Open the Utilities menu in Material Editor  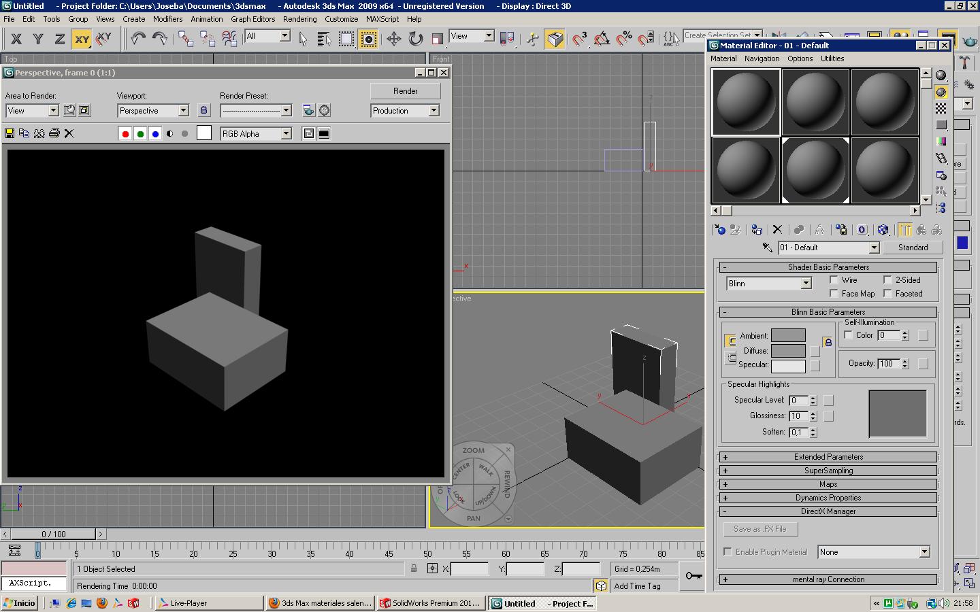point(832,58)
